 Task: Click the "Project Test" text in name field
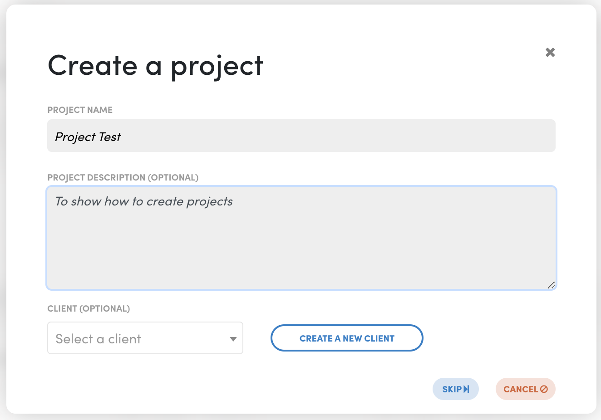pos(88,137)
